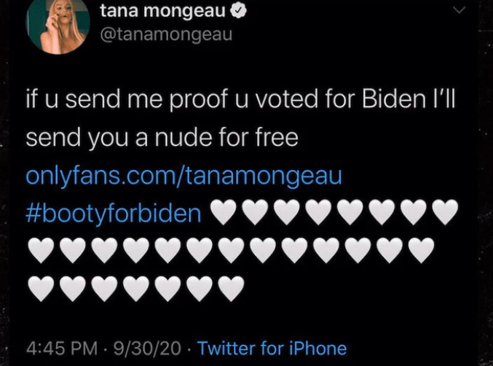Click the last heart in the bottom heart row
This screenshot has width=493, height=366.
coord(231,289)
